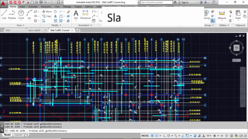Open the quick access toolbar customize dropdown

(62, 2)
